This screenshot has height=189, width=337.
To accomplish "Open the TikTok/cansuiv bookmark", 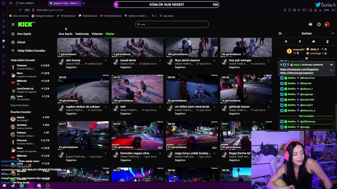I will tap(66, 16).
